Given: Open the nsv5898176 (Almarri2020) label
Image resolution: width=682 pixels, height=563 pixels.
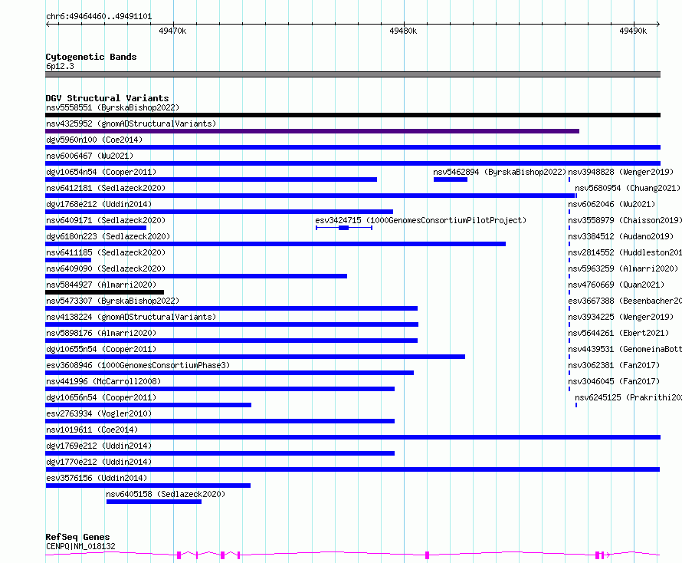Looking at the screenshot, I should tap(101, 333).
